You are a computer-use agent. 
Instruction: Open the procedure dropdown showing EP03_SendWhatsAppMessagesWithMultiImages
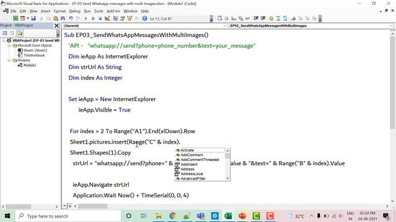point(311,26)
